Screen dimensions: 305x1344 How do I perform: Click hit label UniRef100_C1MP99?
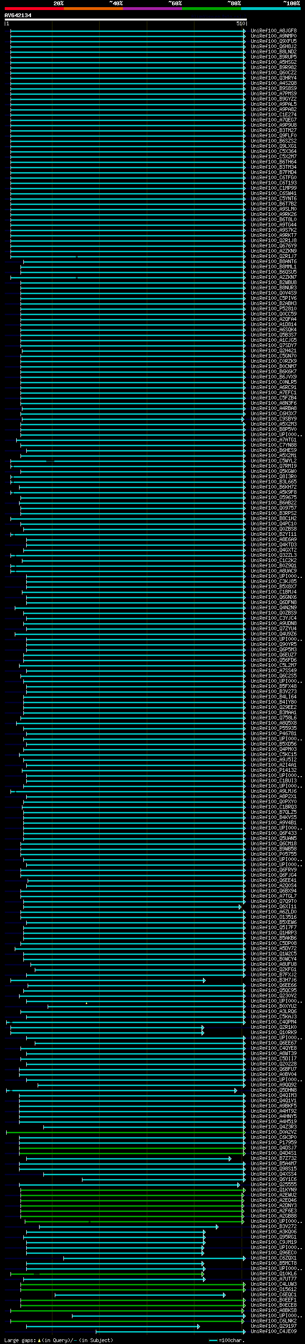[x=273, y=188]
